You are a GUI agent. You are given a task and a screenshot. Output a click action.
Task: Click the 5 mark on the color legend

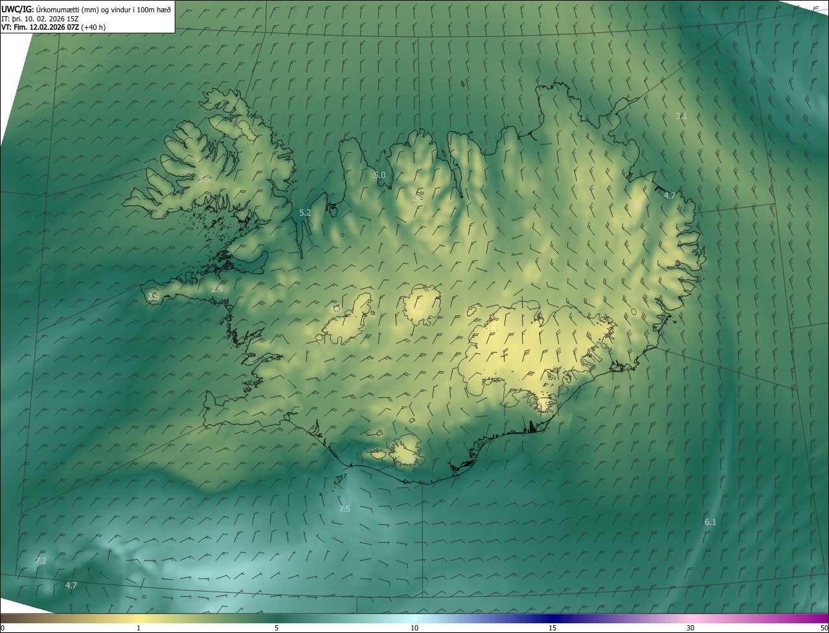coord(277,628)
